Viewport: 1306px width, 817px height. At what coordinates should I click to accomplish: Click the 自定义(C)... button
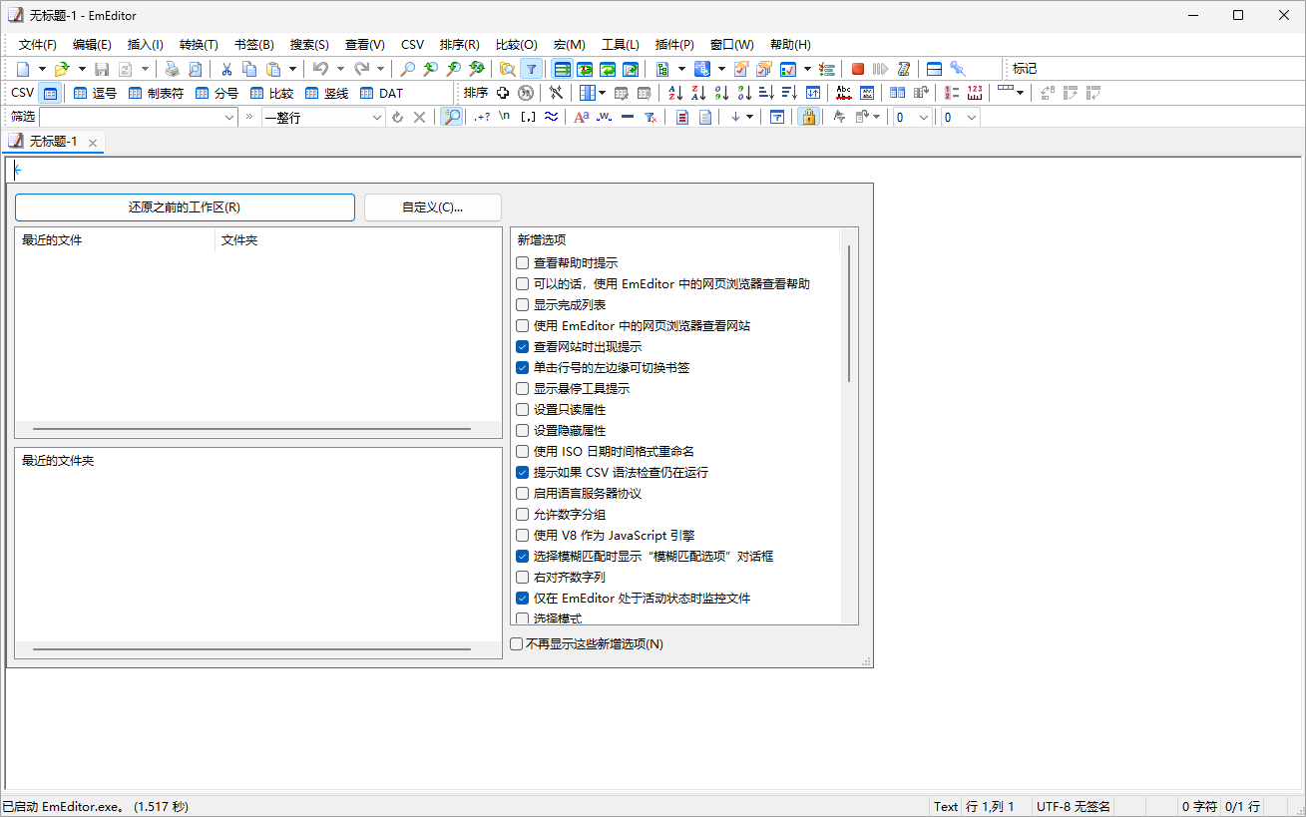coord(432,207)
